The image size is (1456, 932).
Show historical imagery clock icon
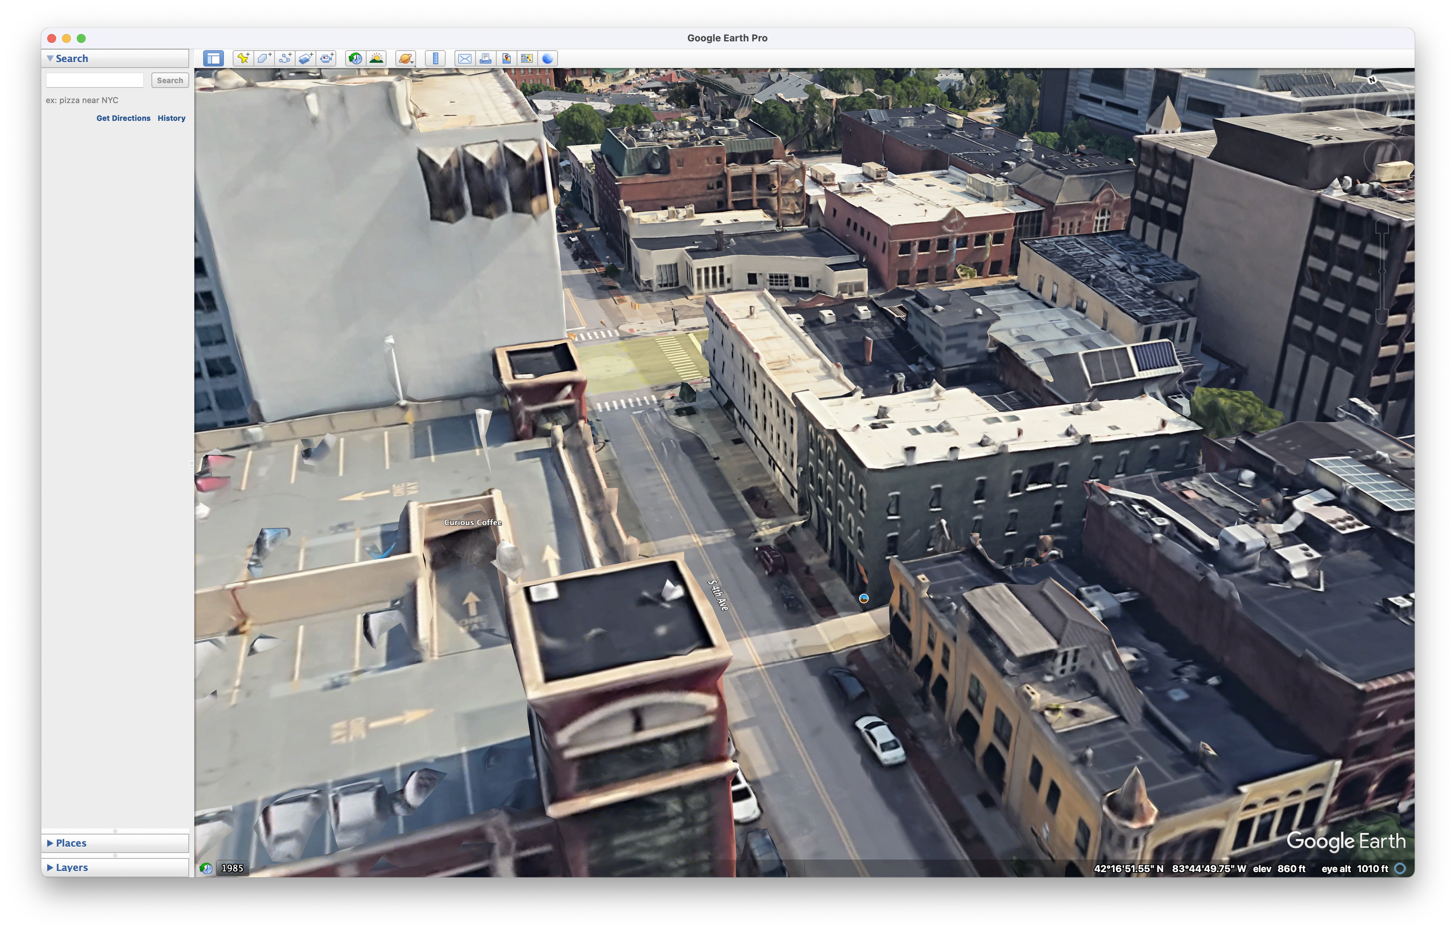tap(355, 59)
